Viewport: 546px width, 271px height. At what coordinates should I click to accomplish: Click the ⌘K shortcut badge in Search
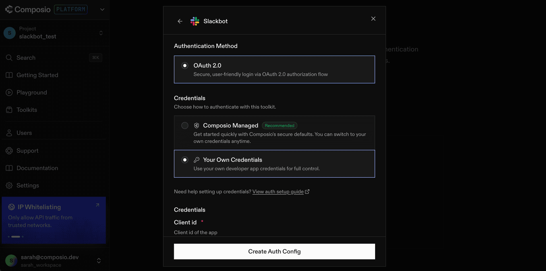96,58
